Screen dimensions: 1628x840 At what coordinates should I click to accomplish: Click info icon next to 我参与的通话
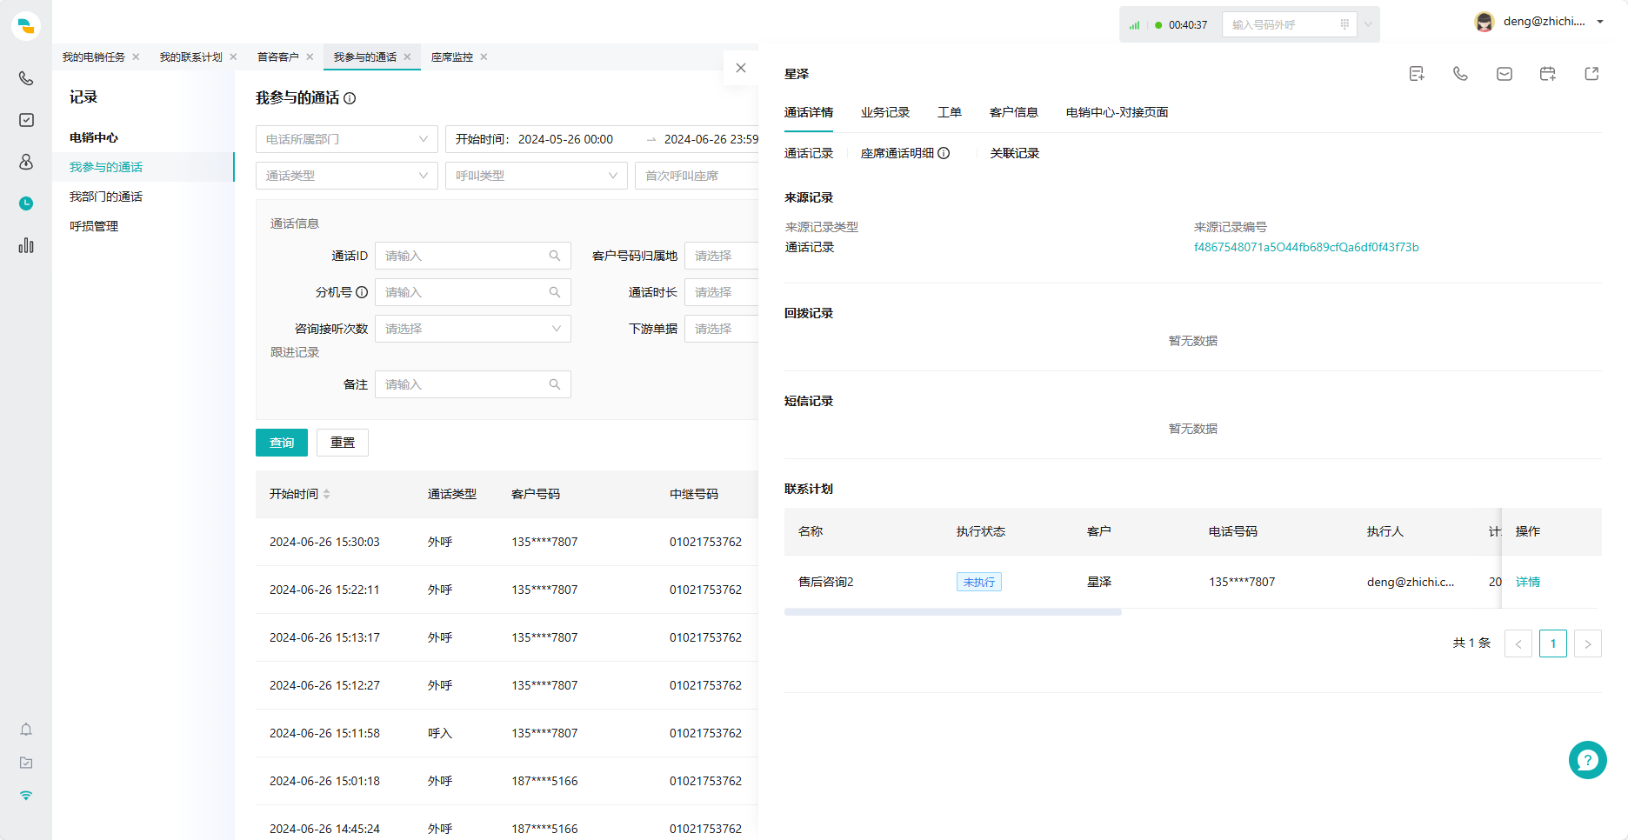pyautogui.click(x=350, y=98)
